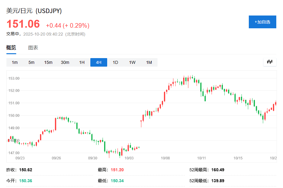Click the 153.00 price axis label
This screenshot has height=188, width=283.
click(14, 78)
